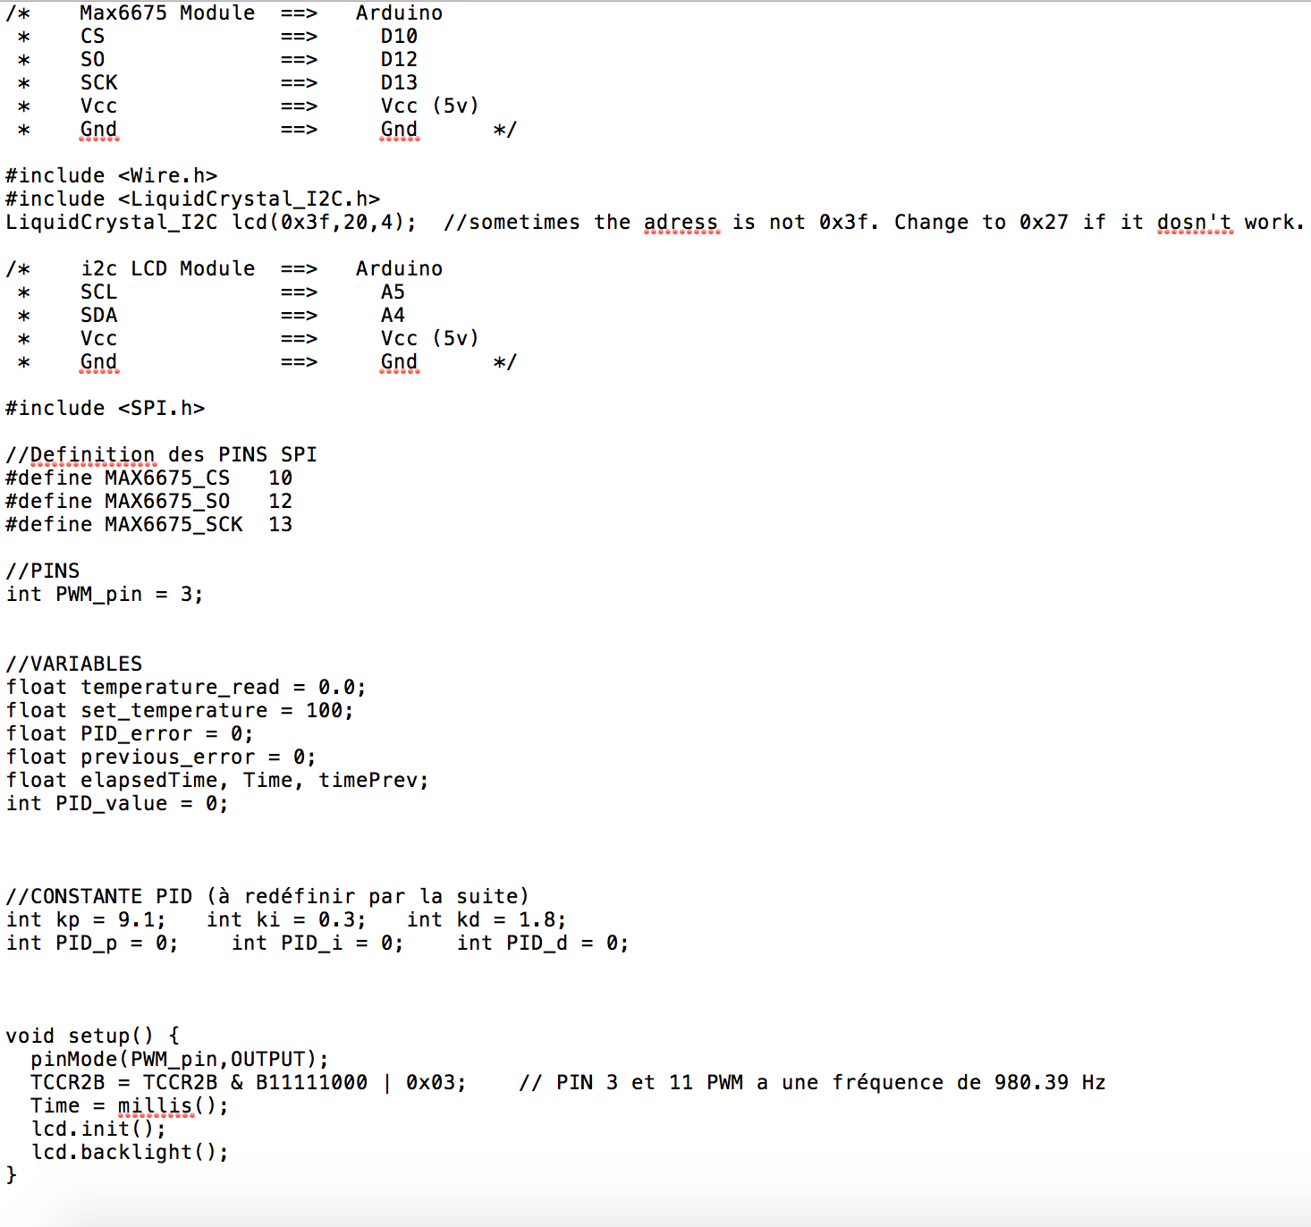
Task: Click the 'void setup() {' line
Action: tap(92, 1037)
